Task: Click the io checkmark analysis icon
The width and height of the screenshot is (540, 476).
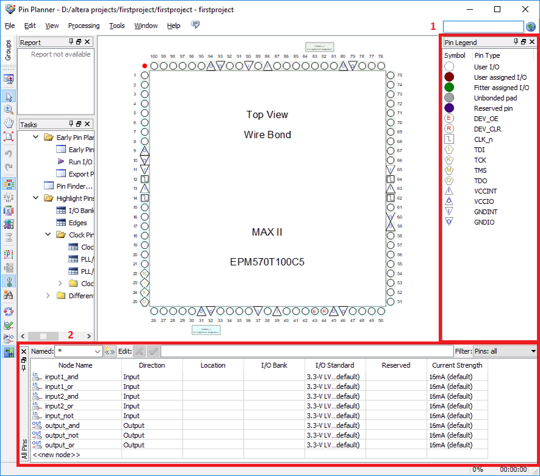Action: click(9, 324)
